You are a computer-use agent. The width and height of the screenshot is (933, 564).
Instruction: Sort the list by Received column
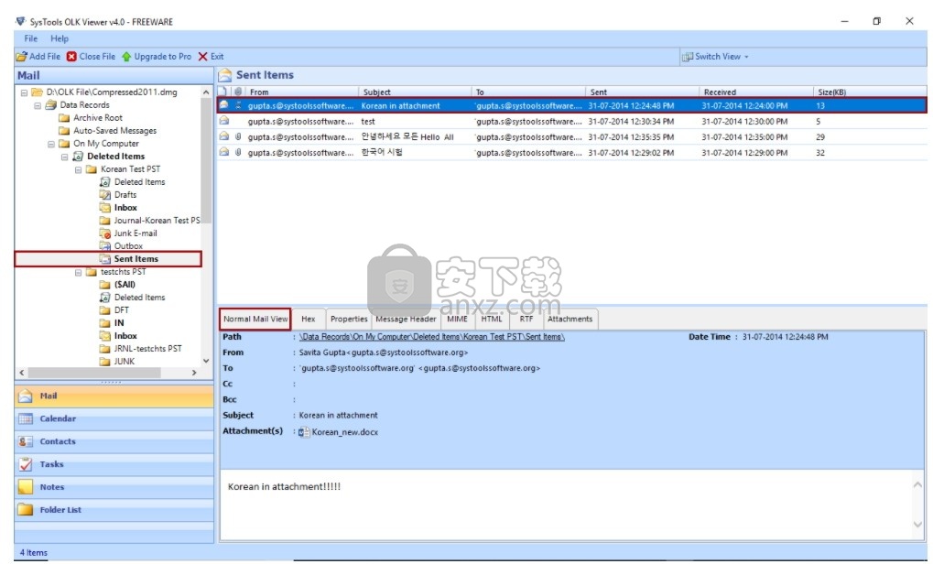(x=756, y=92)
